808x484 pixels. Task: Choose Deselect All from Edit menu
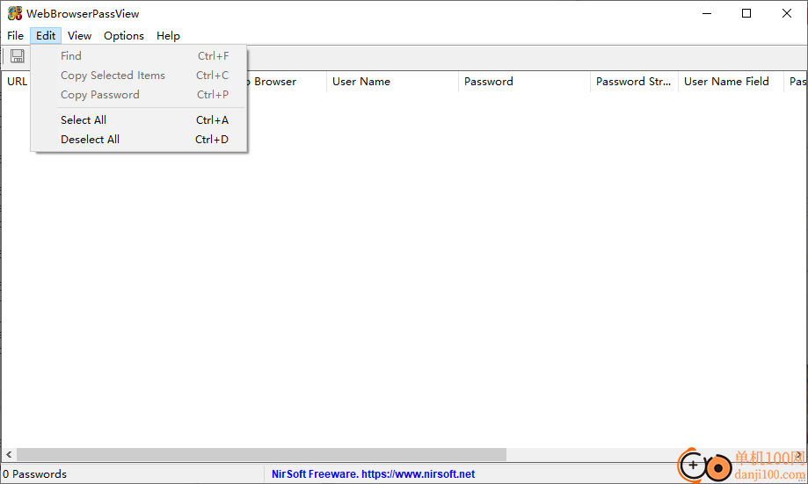pos(139,140)
